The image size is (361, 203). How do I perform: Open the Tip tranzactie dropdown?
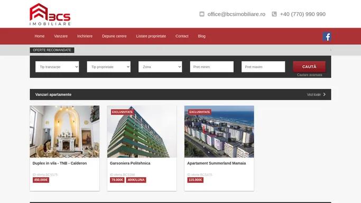pyautogui.click(x=57, y=67)
